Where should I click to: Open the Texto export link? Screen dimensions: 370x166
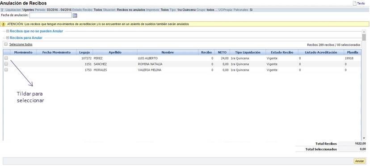pos(361,4)
